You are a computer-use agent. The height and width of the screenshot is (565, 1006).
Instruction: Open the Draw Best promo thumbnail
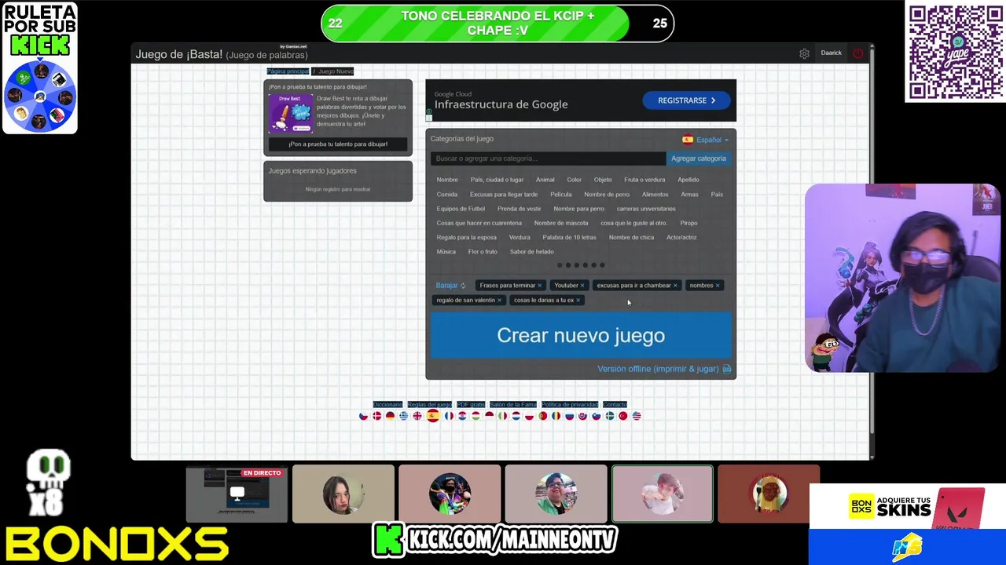pos(290,114)
